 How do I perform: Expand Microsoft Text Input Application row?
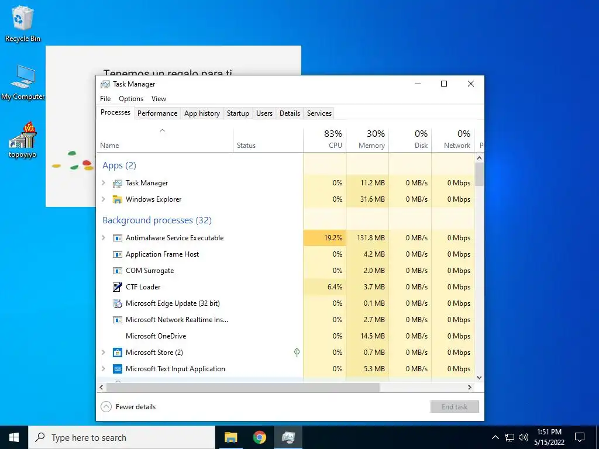click(x=103, y=369)
